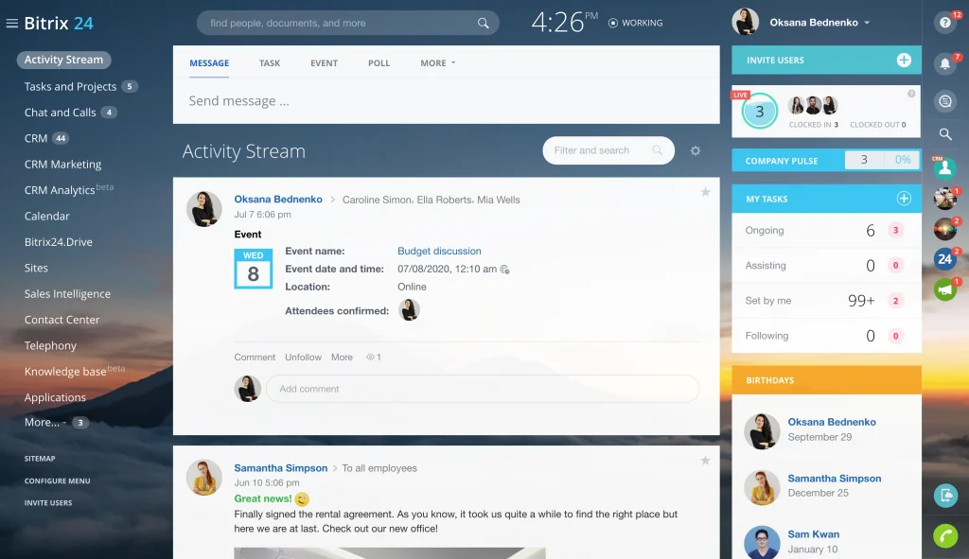Screen dimensions: 969x559
Task: Expand the More dropdown in message tabs
Action: (437, 63)
